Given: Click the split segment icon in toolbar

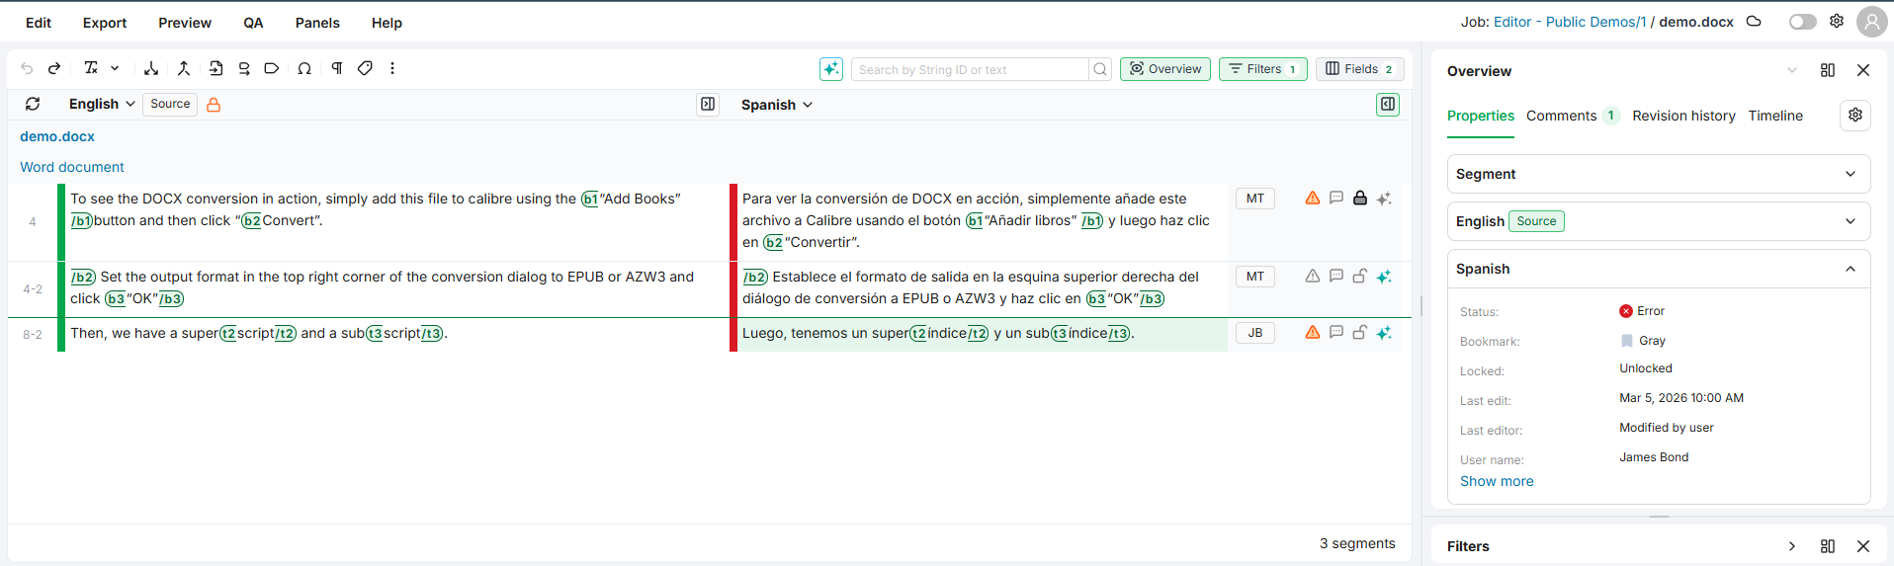Looking at the screenshot, I should tap(151, 68).
